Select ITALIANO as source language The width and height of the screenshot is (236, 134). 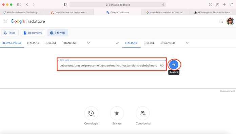(x=33, y=43)
